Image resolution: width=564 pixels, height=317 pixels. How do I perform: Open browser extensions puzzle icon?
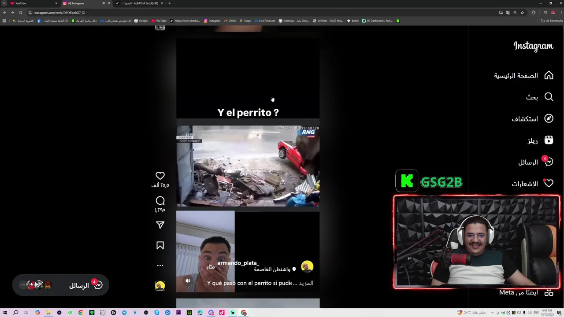[x=533, y=12]
